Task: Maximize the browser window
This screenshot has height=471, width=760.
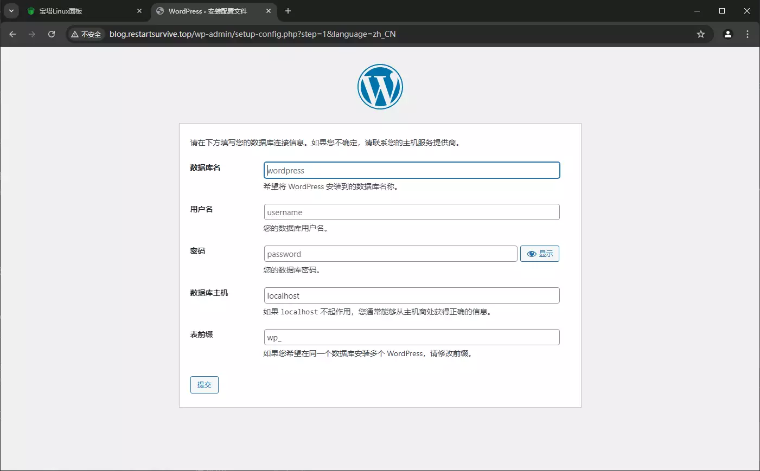Action: click(722, 11)
